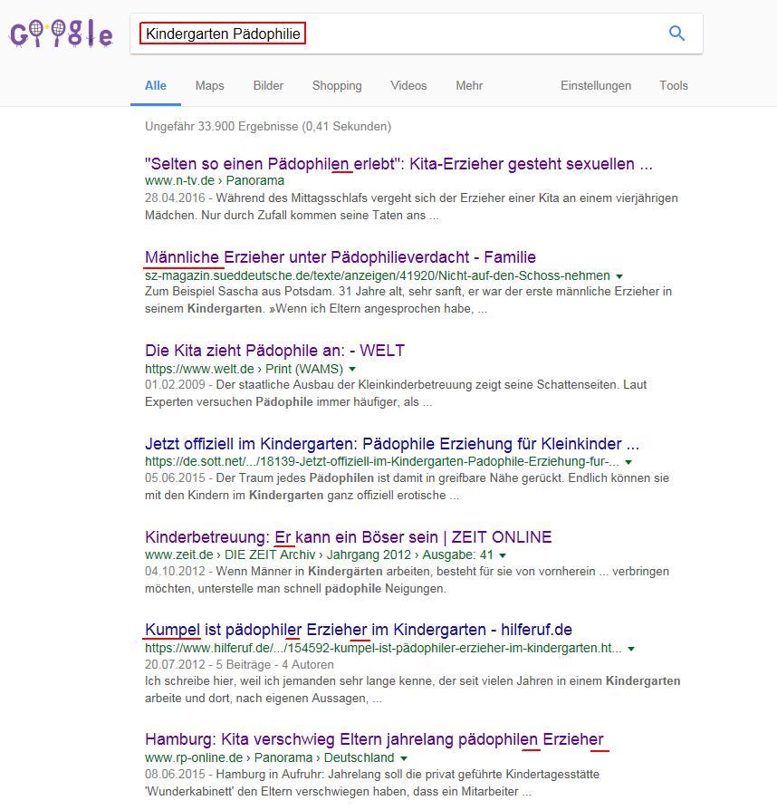Click the date 28.04.2016 in the snippet

coord(175,198)
